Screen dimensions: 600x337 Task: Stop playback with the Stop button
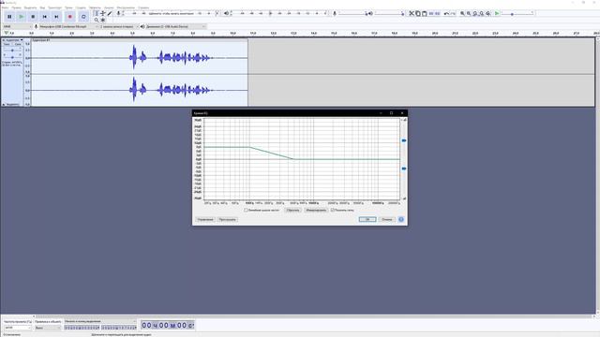[x=33, y=17]
